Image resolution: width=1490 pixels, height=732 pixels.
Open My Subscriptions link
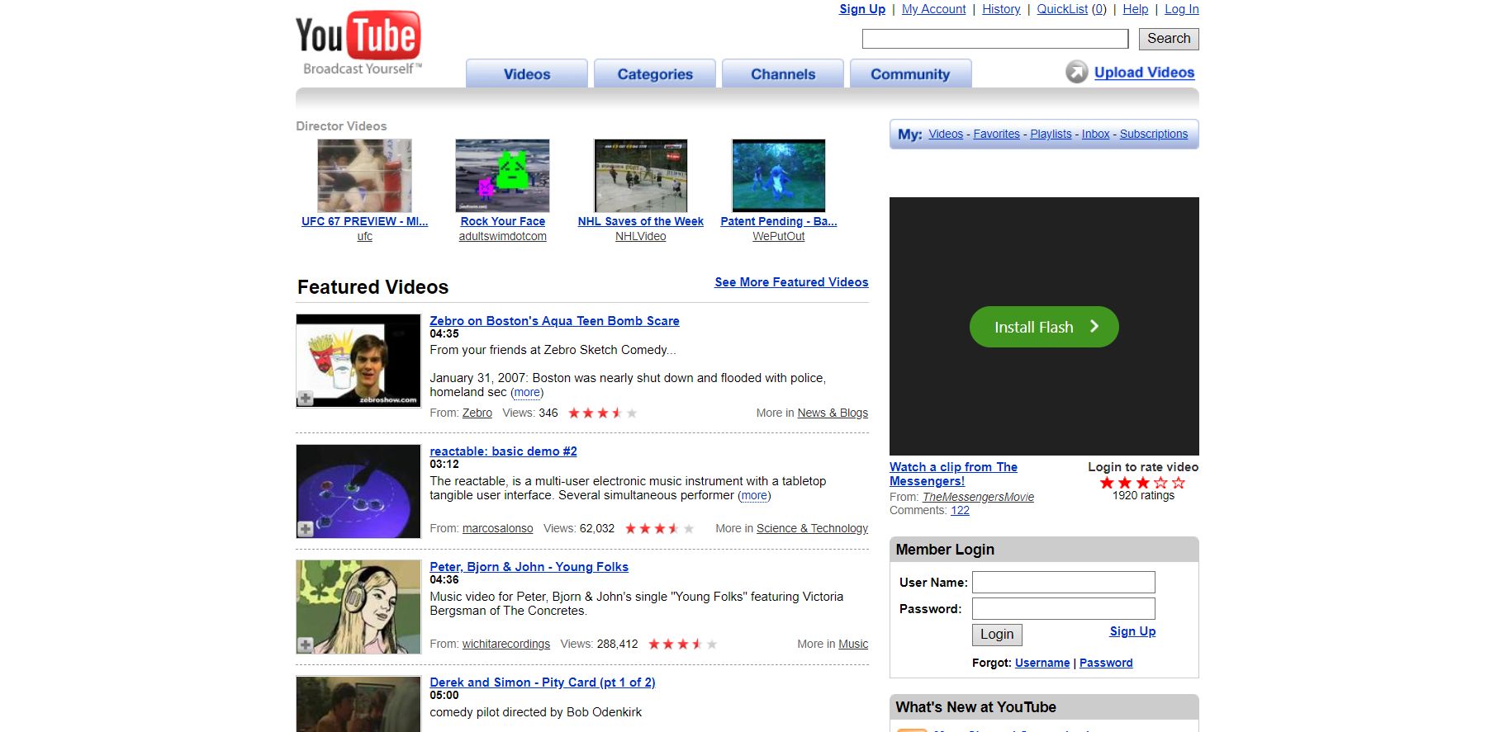pyautogui.click(x=1154, y=134)
